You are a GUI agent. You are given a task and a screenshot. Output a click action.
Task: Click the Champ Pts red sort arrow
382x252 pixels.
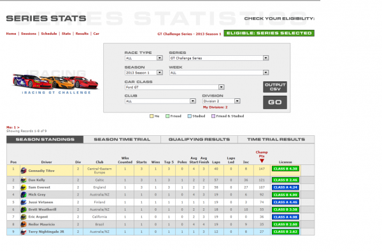[x=262, y=161]
